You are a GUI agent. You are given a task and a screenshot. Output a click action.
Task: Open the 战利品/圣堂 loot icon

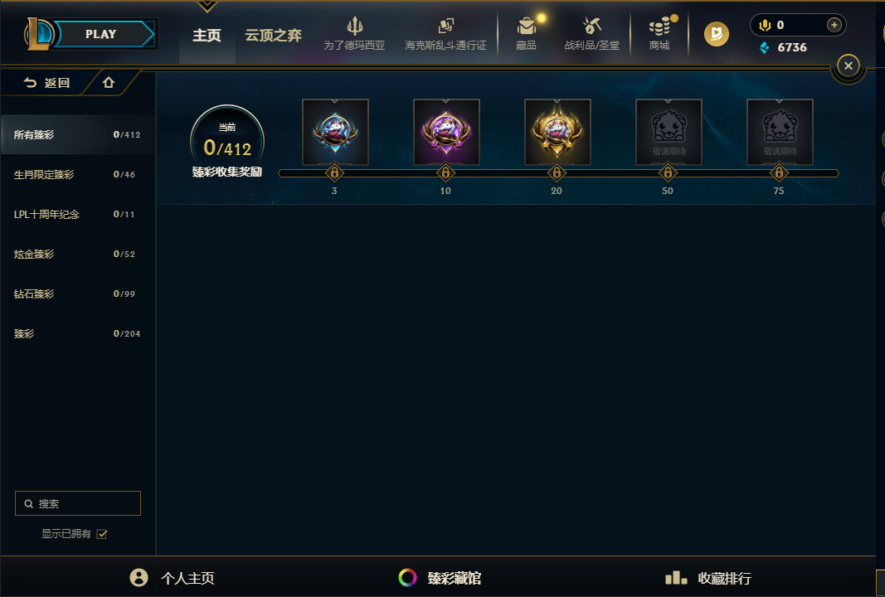pyautogui.click(x=591, y=26)
